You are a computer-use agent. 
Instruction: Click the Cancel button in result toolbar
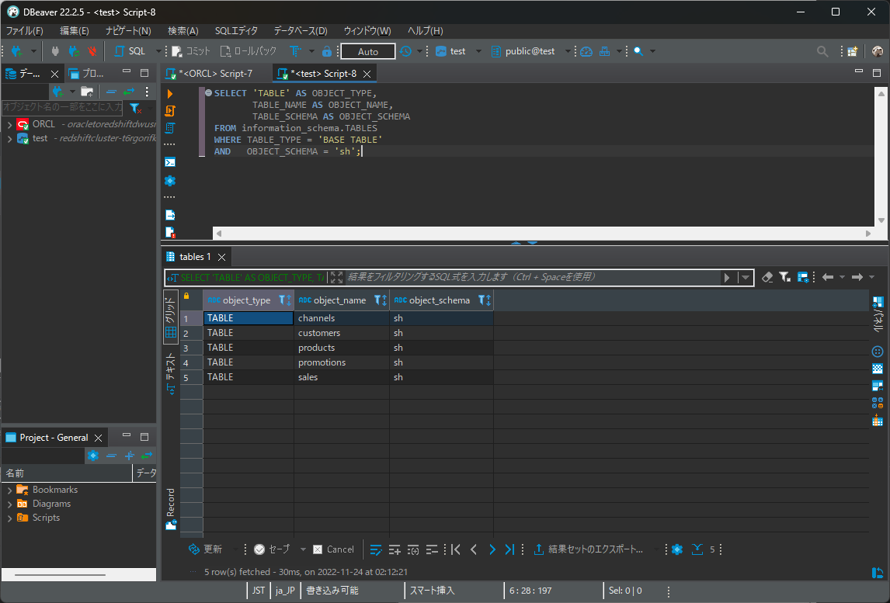point(334,549)
